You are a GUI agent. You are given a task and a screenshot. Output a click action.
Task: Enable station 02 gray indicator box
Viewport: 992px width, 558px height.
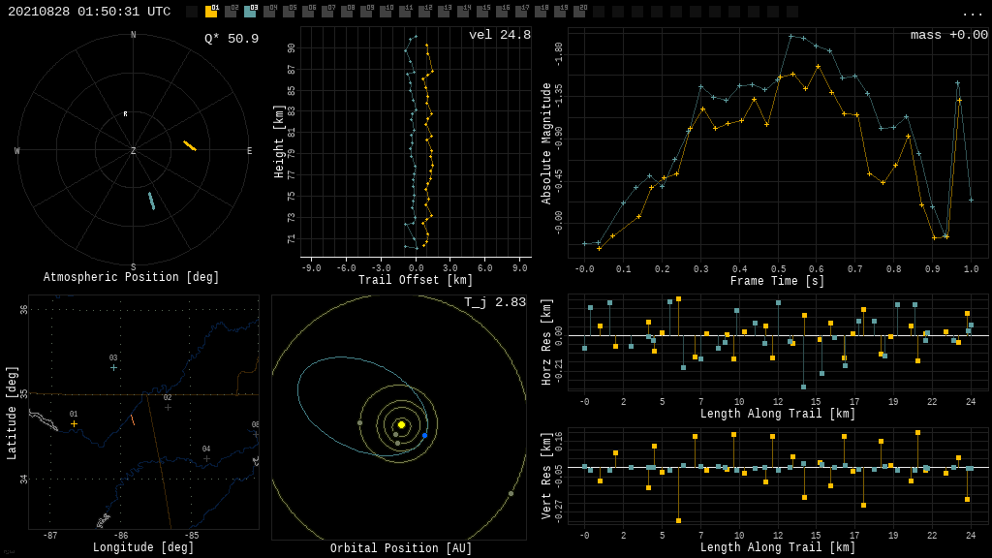231,12
